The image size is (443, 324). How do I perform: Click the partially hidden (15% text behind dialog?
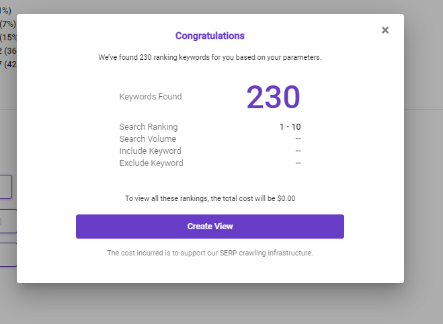pyautogui.click(x=9, y=37)
